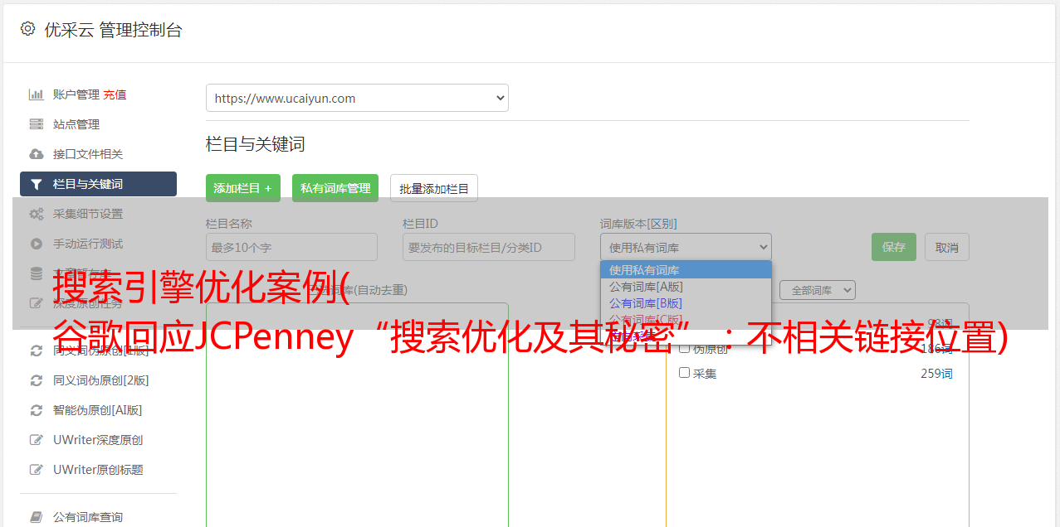
Task: Click into the 栏目ID input field
Action: point(489,247)
